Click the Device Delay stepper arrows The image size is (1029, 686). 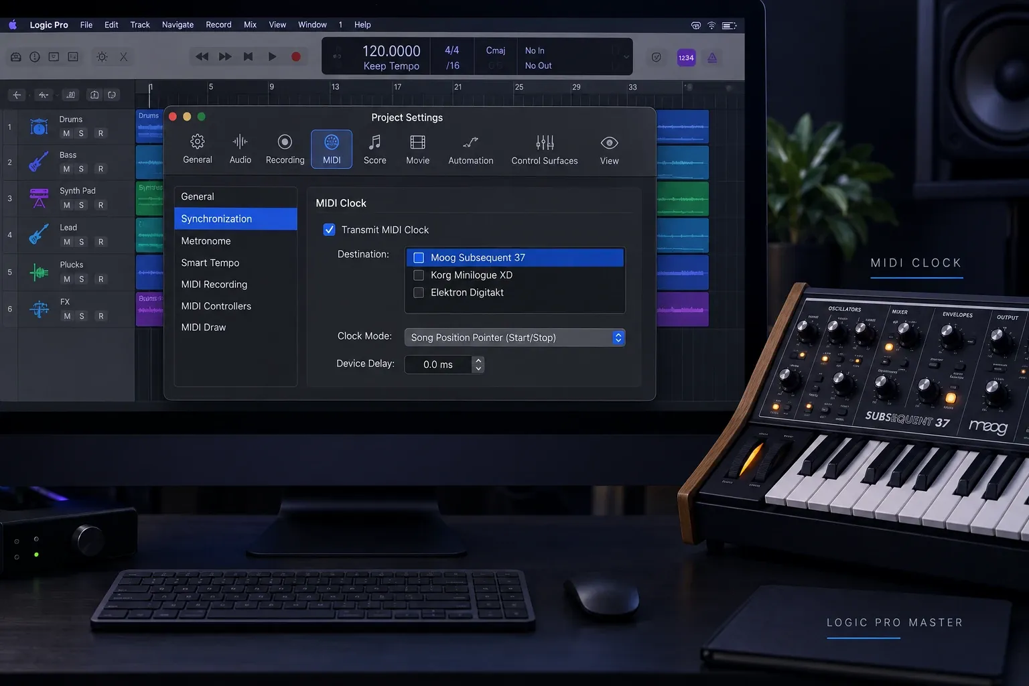coord(478,364)
